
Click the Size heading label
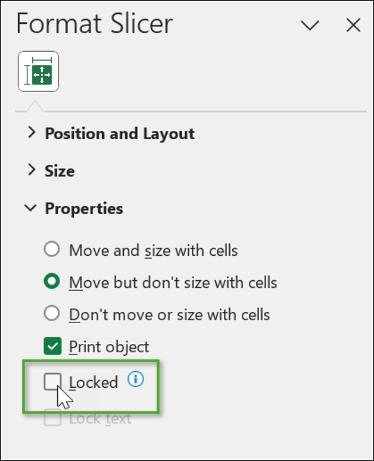coord(60,171)
